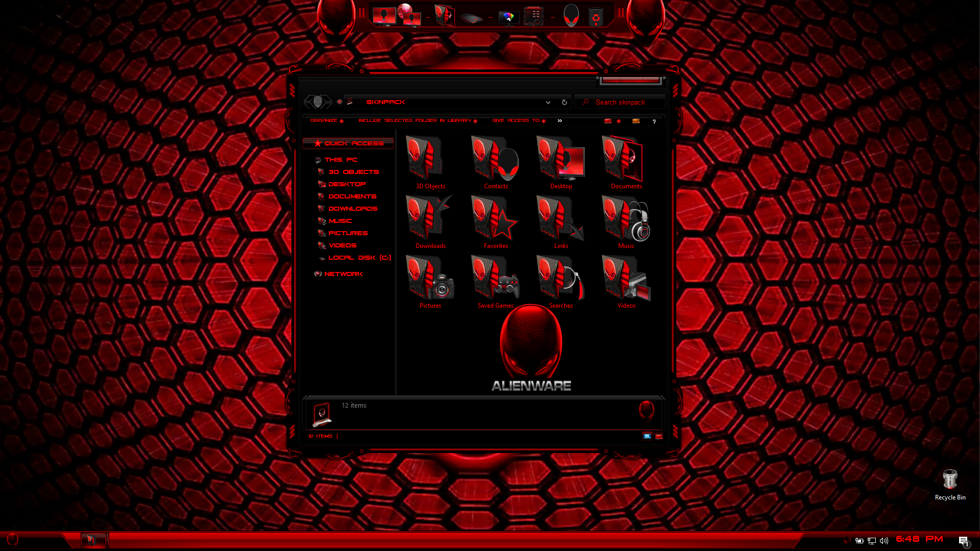Switch to details view toggle
This screenshot has height=551, width=980.
tap(647, 436)
